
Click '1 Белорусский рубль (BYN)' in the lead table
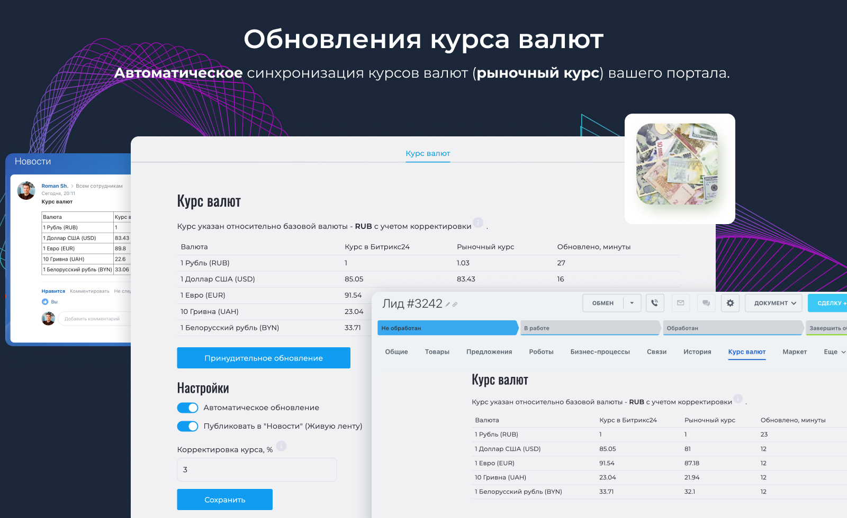point(518,492)
